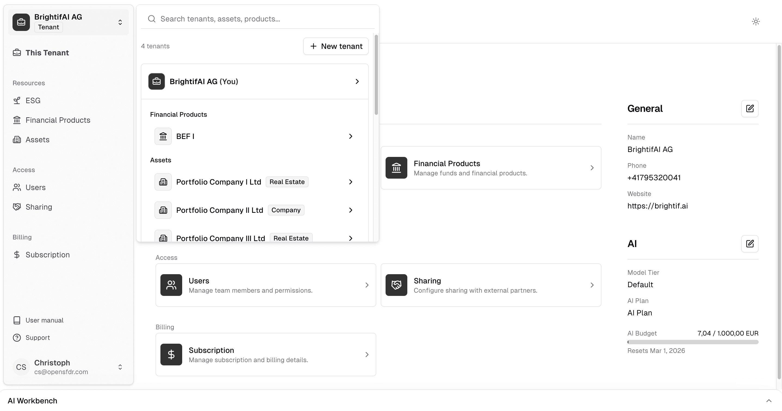Select Financial Products in the sidebar
The width and height of the screenshot is (782, 411).
(57, 120)
